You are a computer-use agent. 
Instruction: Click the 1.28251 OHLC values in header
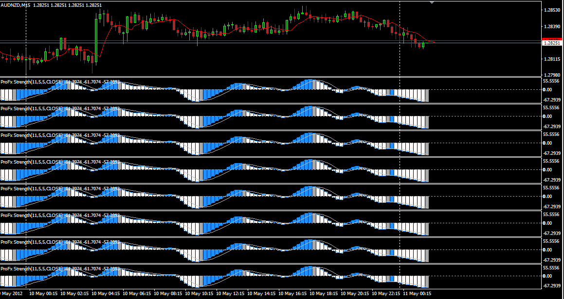[68, 5]
